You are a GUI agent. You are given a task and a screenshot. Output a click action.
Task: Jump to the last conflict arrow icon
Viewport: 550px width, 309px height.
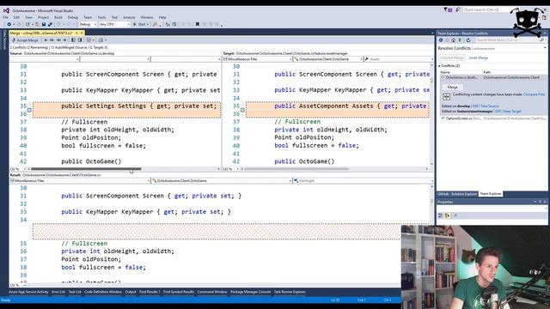[x=65, y=40]
